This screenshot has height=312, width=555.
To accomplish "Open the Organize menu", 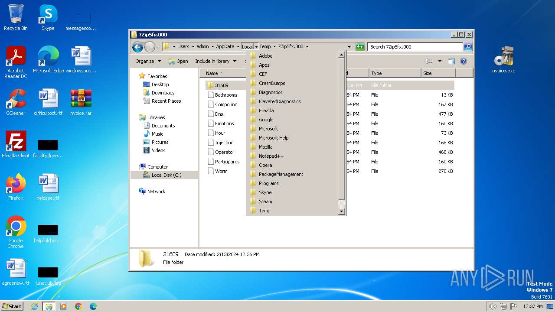I will tap(148, 61).
